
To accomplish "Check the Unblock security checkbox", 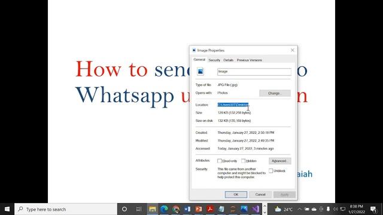I will point(270,171).
